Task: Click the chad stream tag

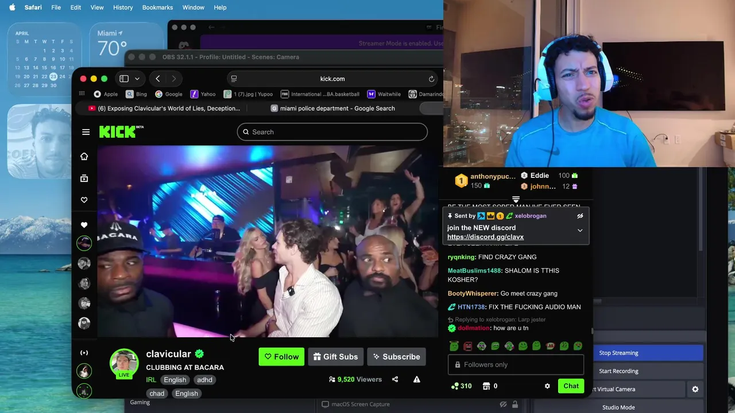Action: pos(157,393)
